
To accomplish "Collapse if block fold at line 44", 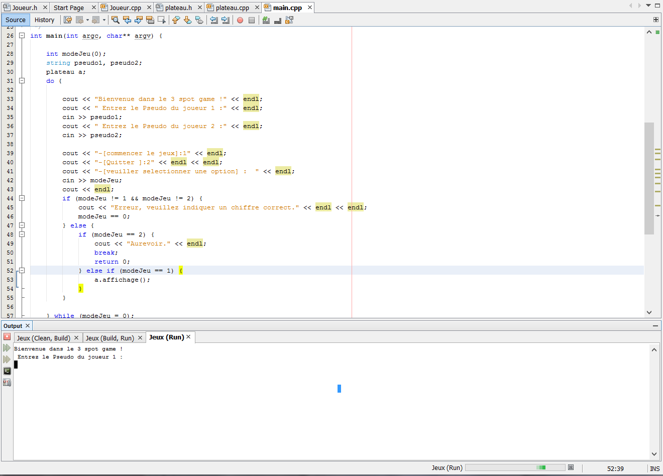I will point(22,198).
